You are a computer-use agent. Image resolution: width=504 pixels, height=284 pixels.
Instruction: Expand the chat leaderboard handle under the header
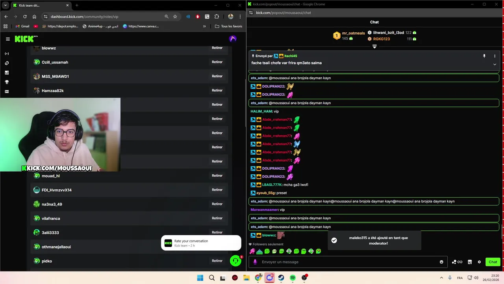coord(374,47)
